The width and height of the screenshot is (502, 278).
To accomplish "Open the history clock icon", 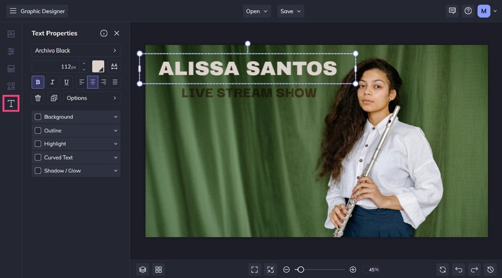I will coord(490,270).
